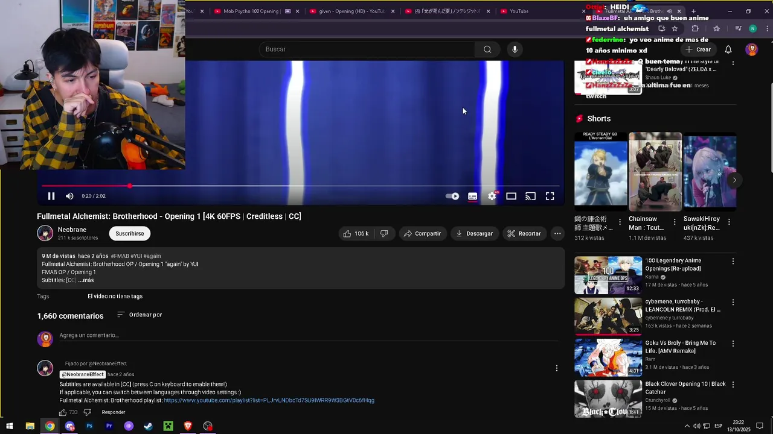Open the Brotherhood playlist link in comment
Image resolution: width=773 pixels, height=434 pixels.
269,400
